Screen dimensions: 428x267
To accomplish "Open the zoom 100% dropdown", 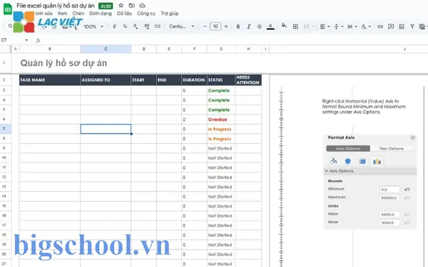I will pos(93,27).
